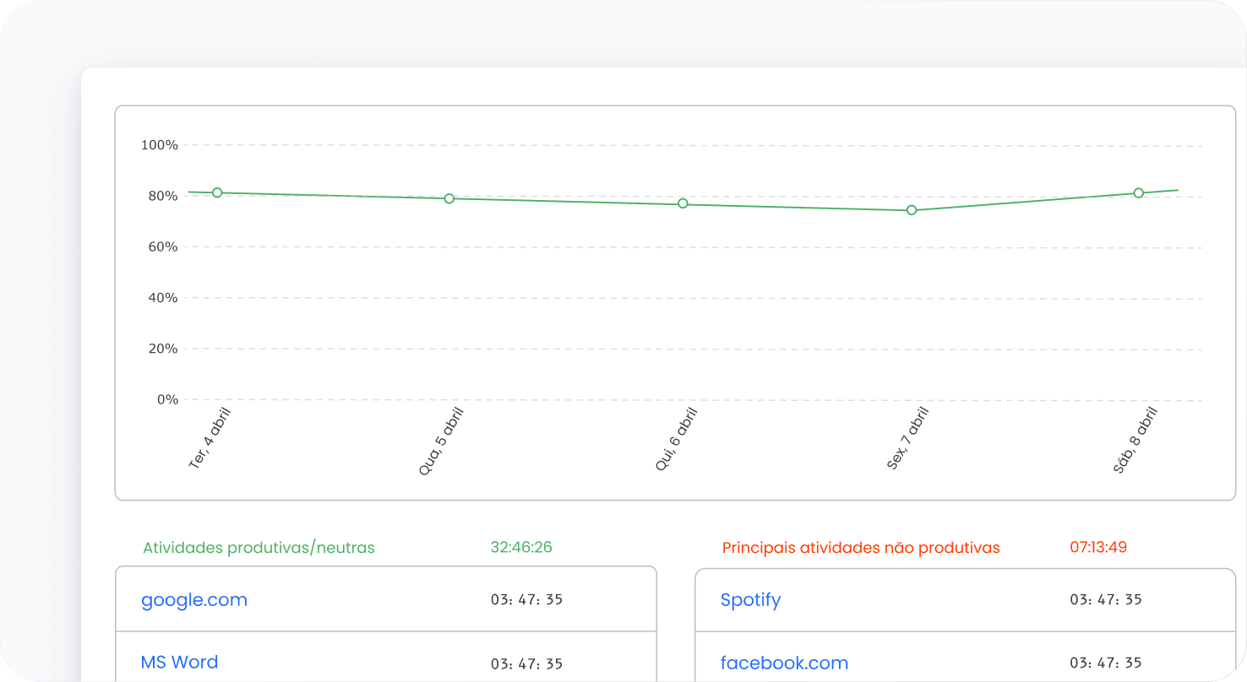Select the non-productive total time 07:13:49
This screenshot has height=682, width=1247.
click(1098, 547)
